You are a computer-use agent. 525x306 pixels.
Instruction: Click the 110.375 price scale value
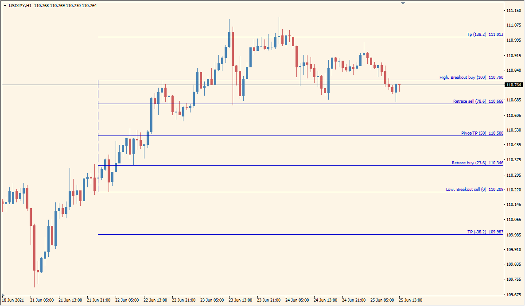(x=513, y=160)
